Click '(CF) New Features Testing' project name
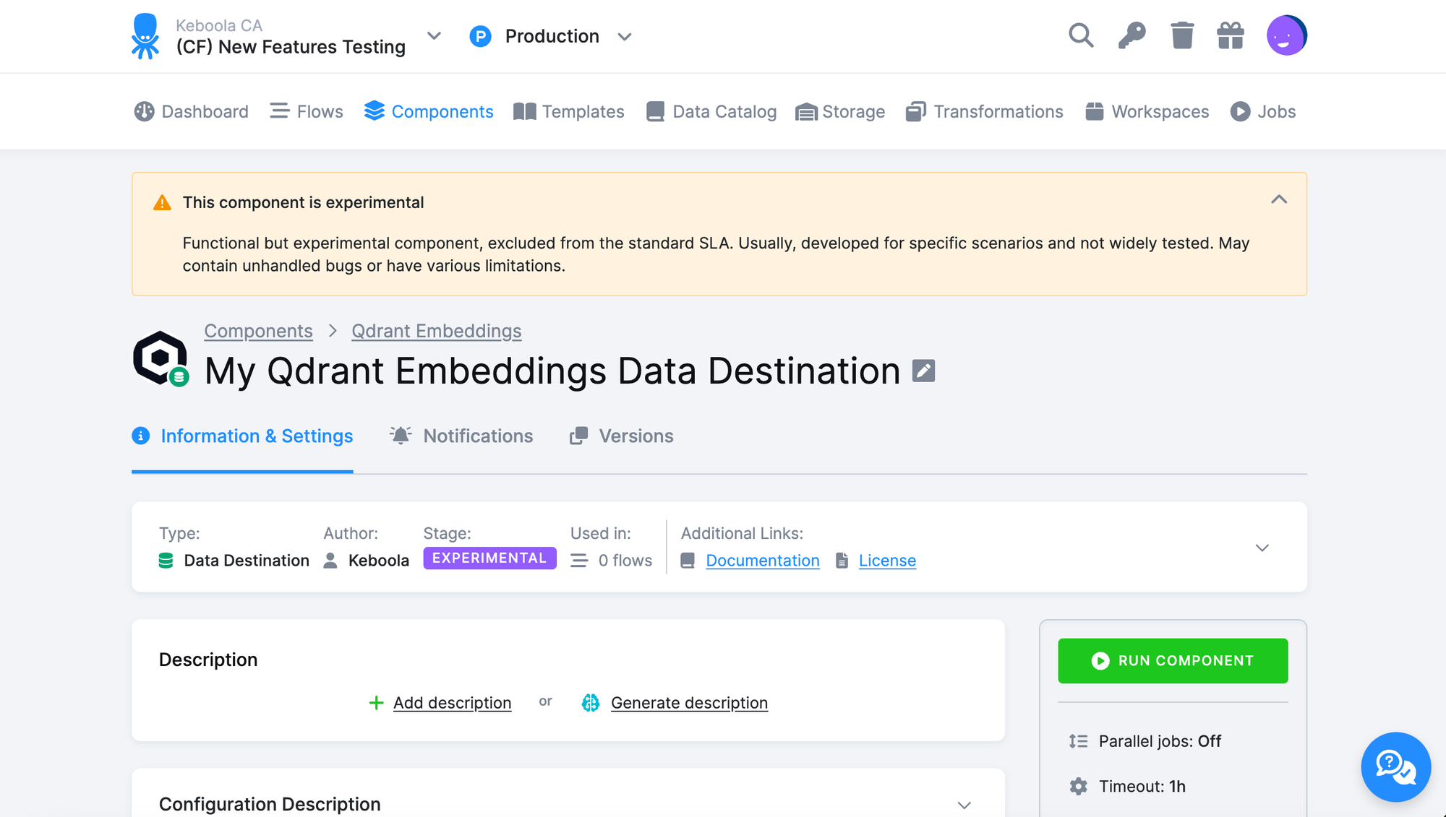The width and height of the screenshot is (1446, 817). 291,47
